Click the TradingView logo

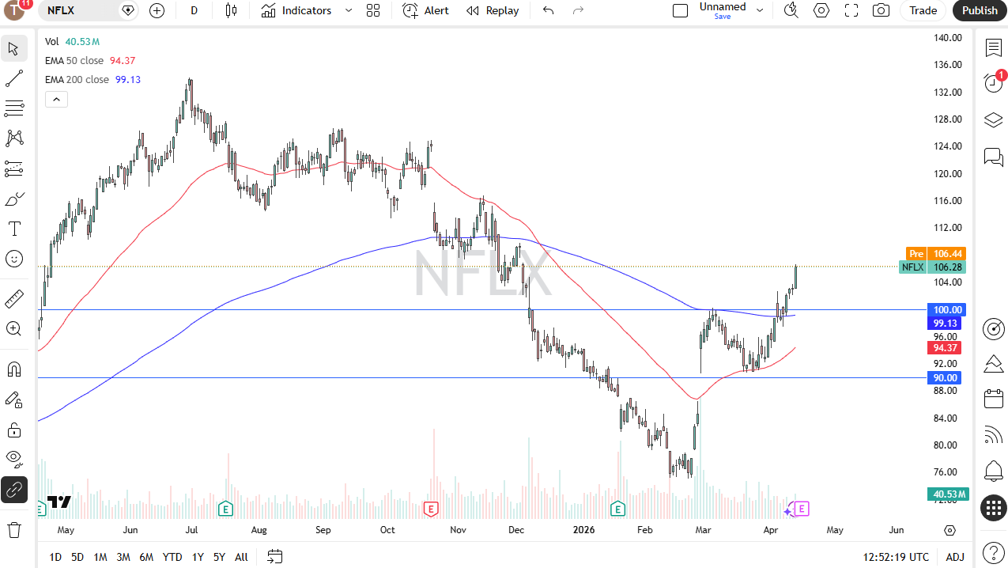[x=59, y=502]
